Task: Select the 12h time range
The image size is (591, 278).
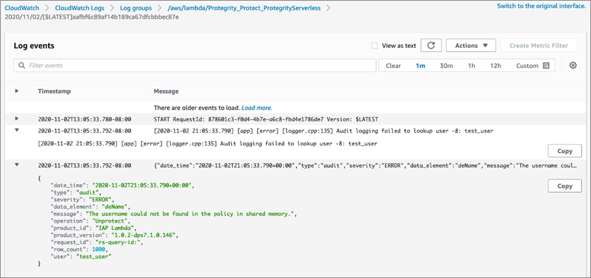Action: pos(496,65)
